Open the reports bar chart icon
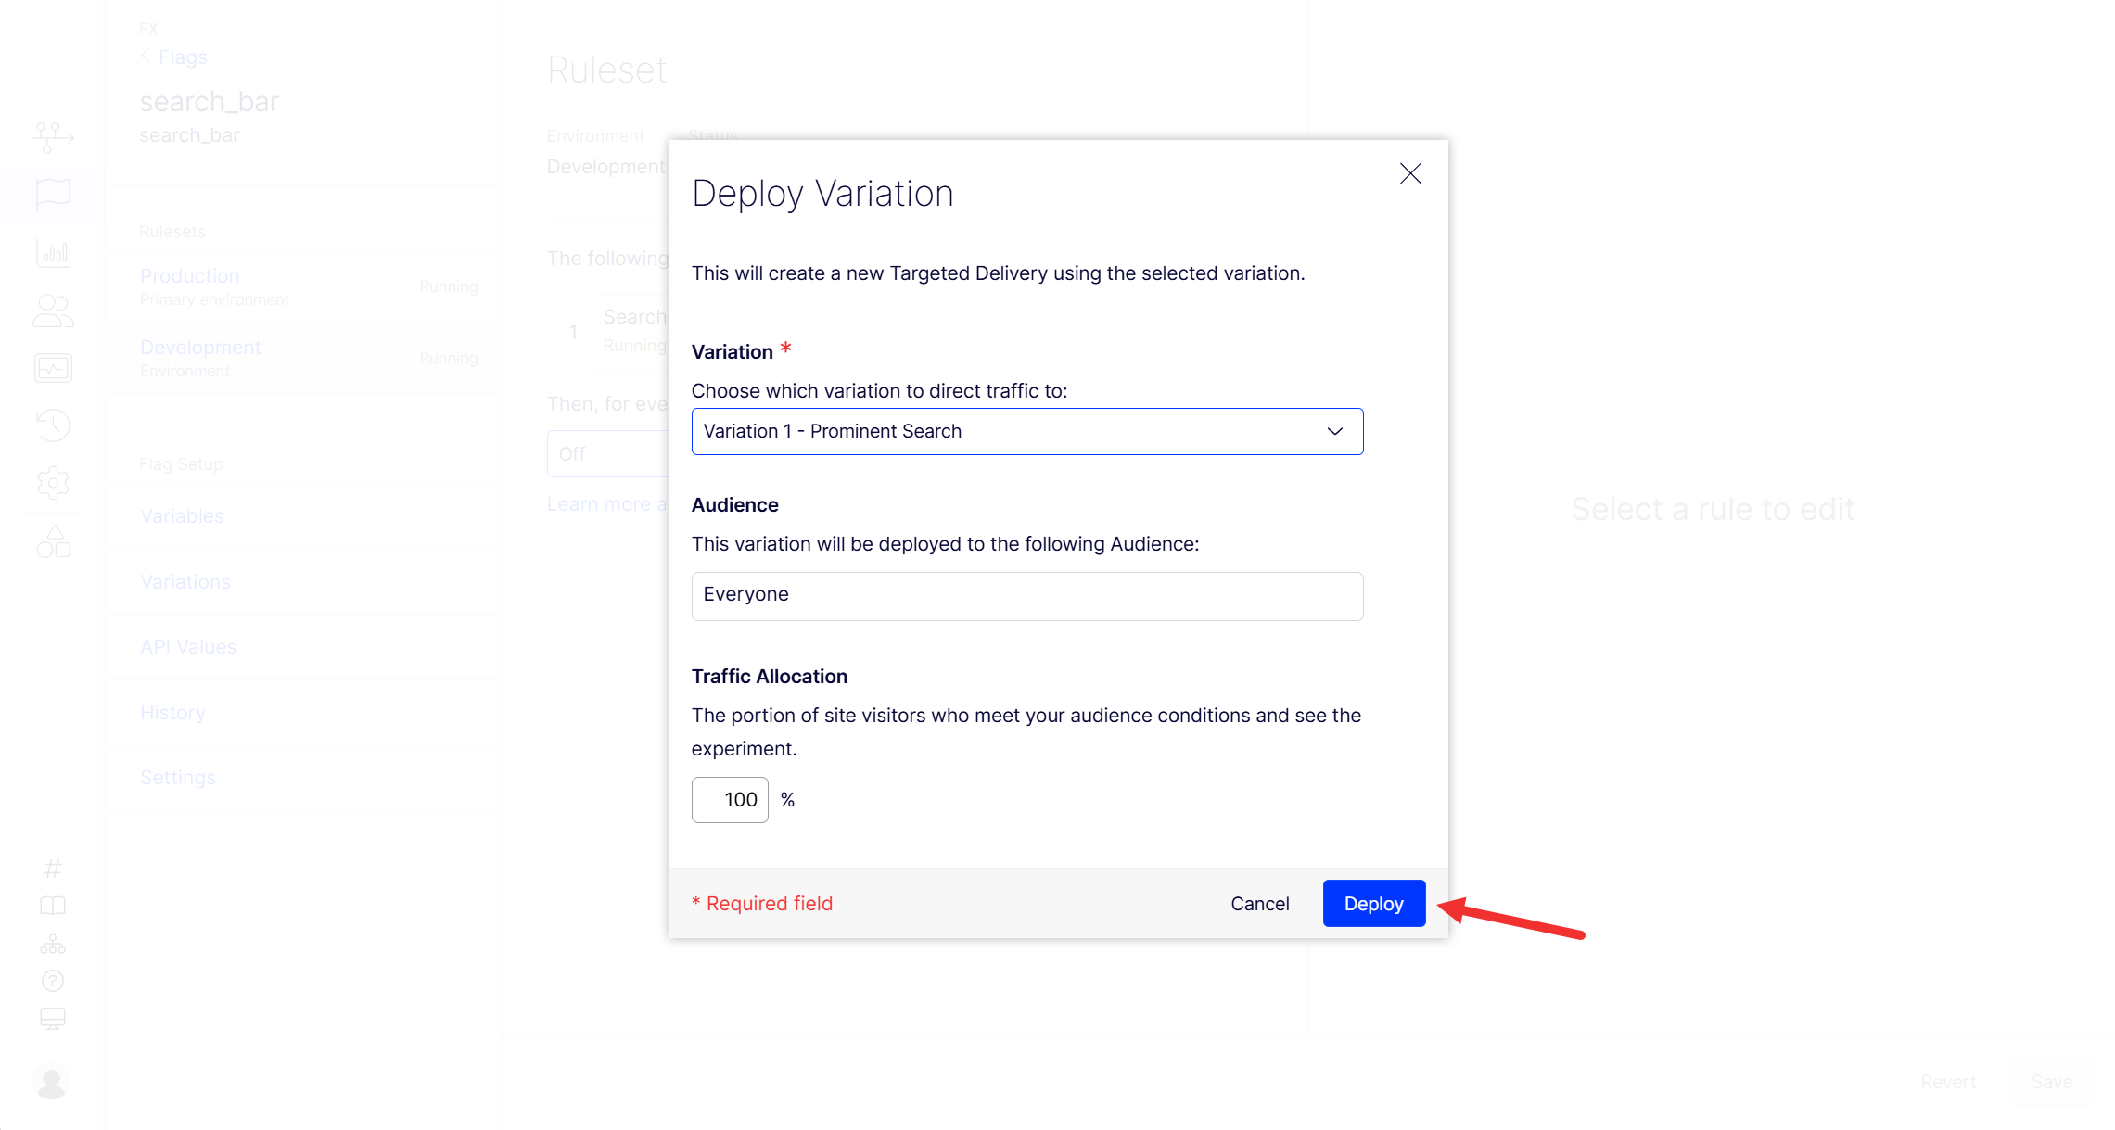The width and height of the screenshot is (2115, 1130). pos(53,252)
